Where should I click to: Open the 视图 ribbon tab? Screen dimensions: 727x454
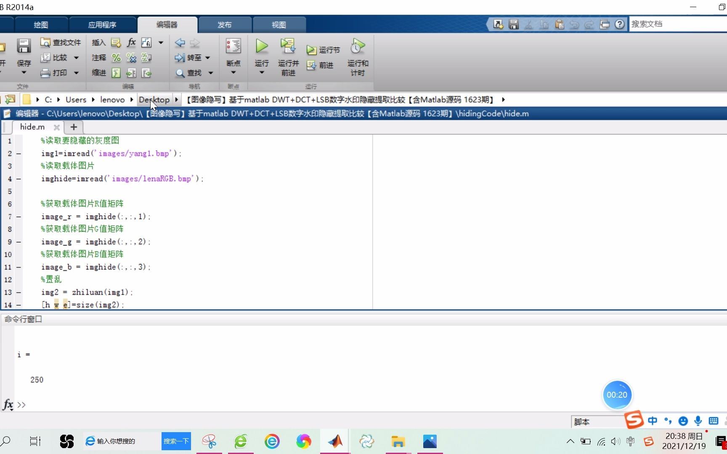click(279, 24)
